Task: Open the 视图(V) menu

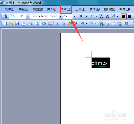Action: [x=38, y=9]
